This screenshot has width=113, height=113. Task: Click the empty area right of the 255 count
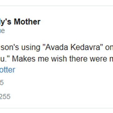click(62, 97)
